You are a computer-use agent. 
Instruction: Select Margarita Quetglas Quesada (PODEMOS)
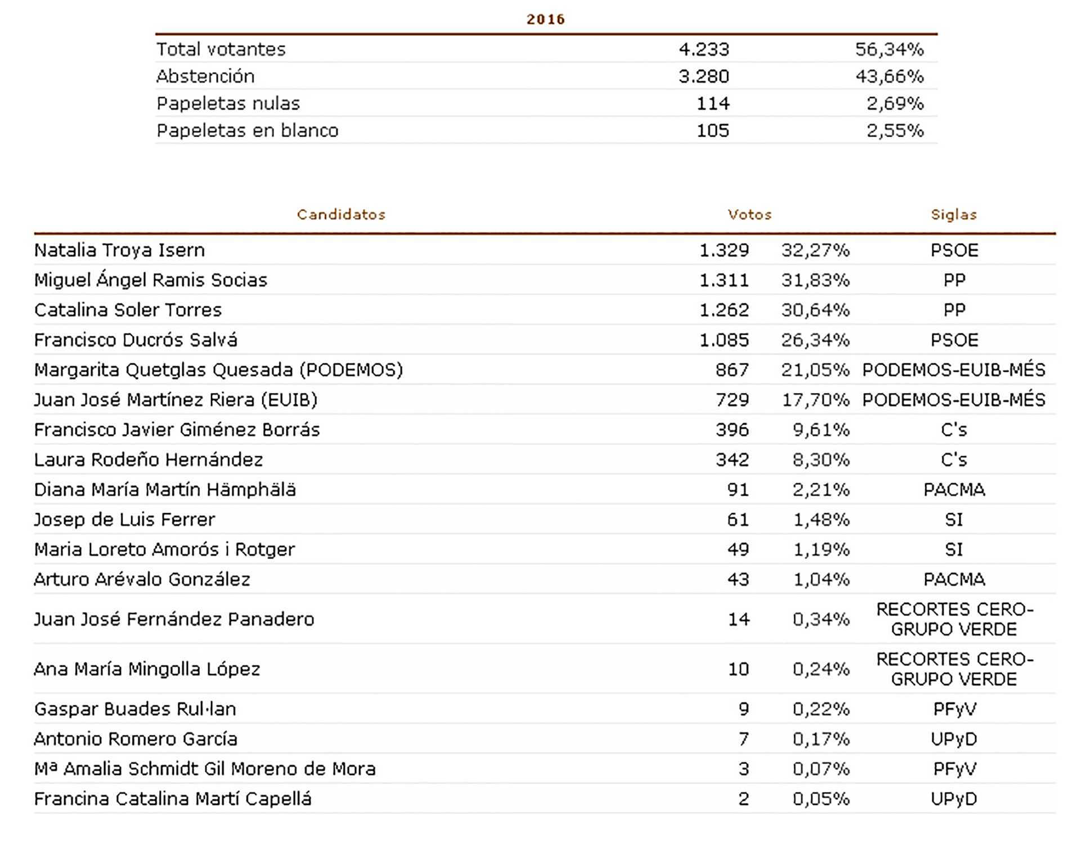(218, 370)
